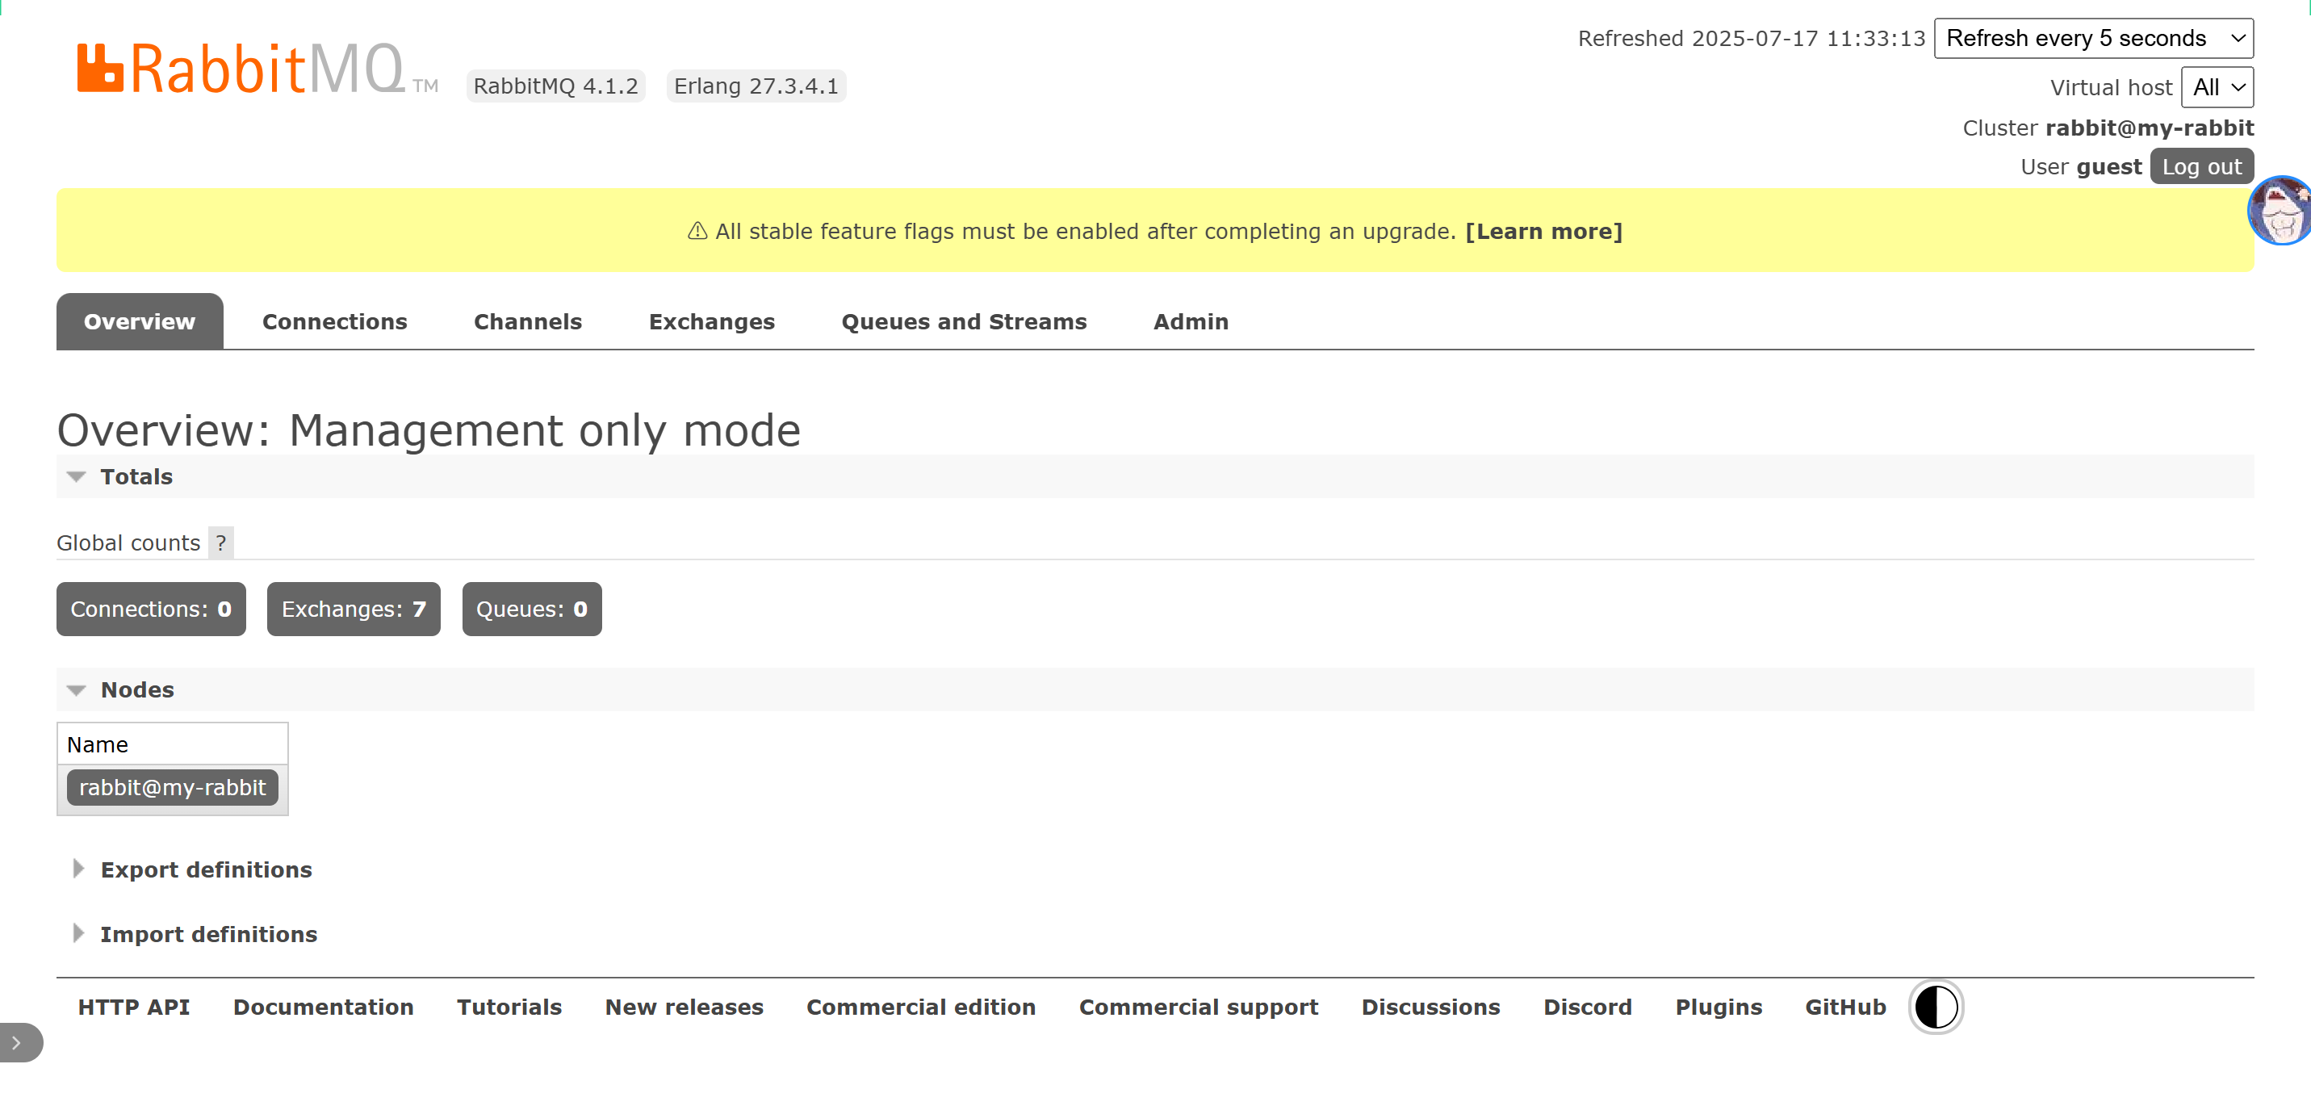Follow the Learn more link in warning banner

(1543, 232)
